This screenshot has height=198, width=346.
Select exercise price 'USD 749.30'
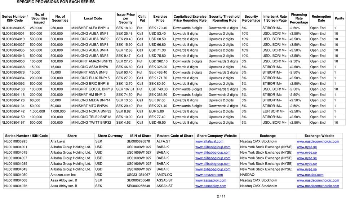click(x=158, y=89)
